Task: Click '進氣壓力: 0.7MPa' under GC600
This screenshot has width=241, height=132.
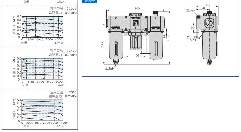Action: pyautogui.click(x=63, y=96)
